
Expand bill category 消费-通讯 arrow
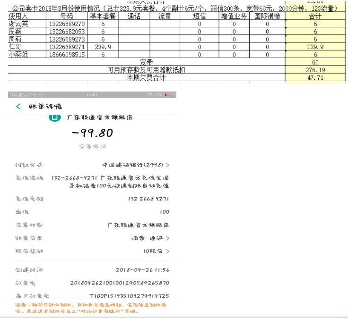click(167, 238)
